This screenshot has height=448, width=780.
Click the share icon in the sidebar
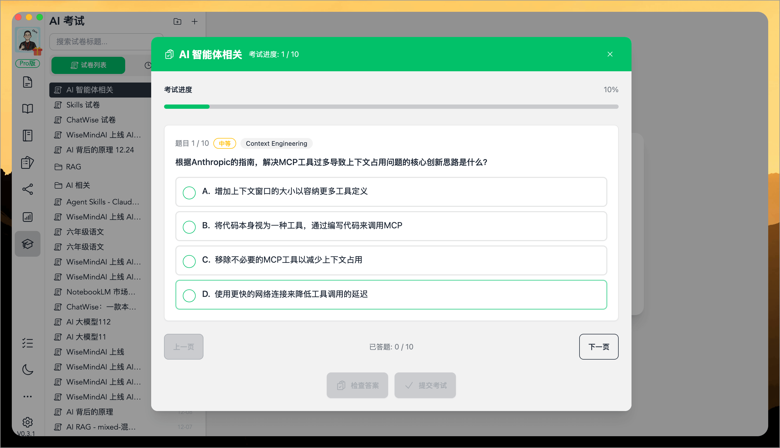[27, 189]
